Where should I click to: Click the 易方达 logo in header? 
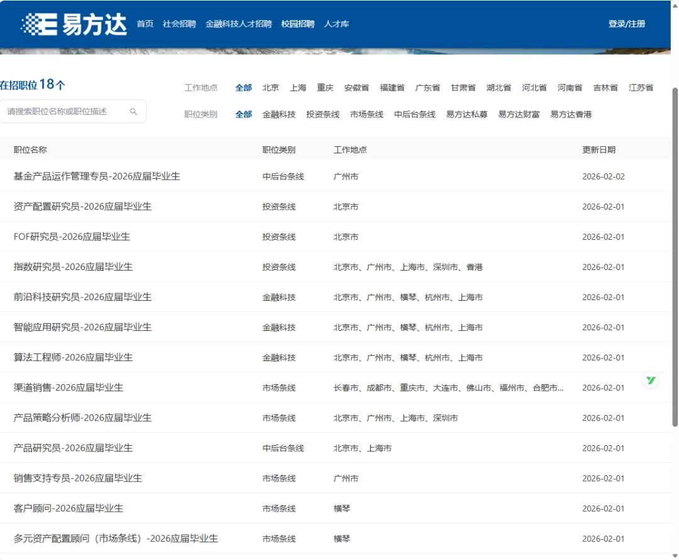pos(74,24)
